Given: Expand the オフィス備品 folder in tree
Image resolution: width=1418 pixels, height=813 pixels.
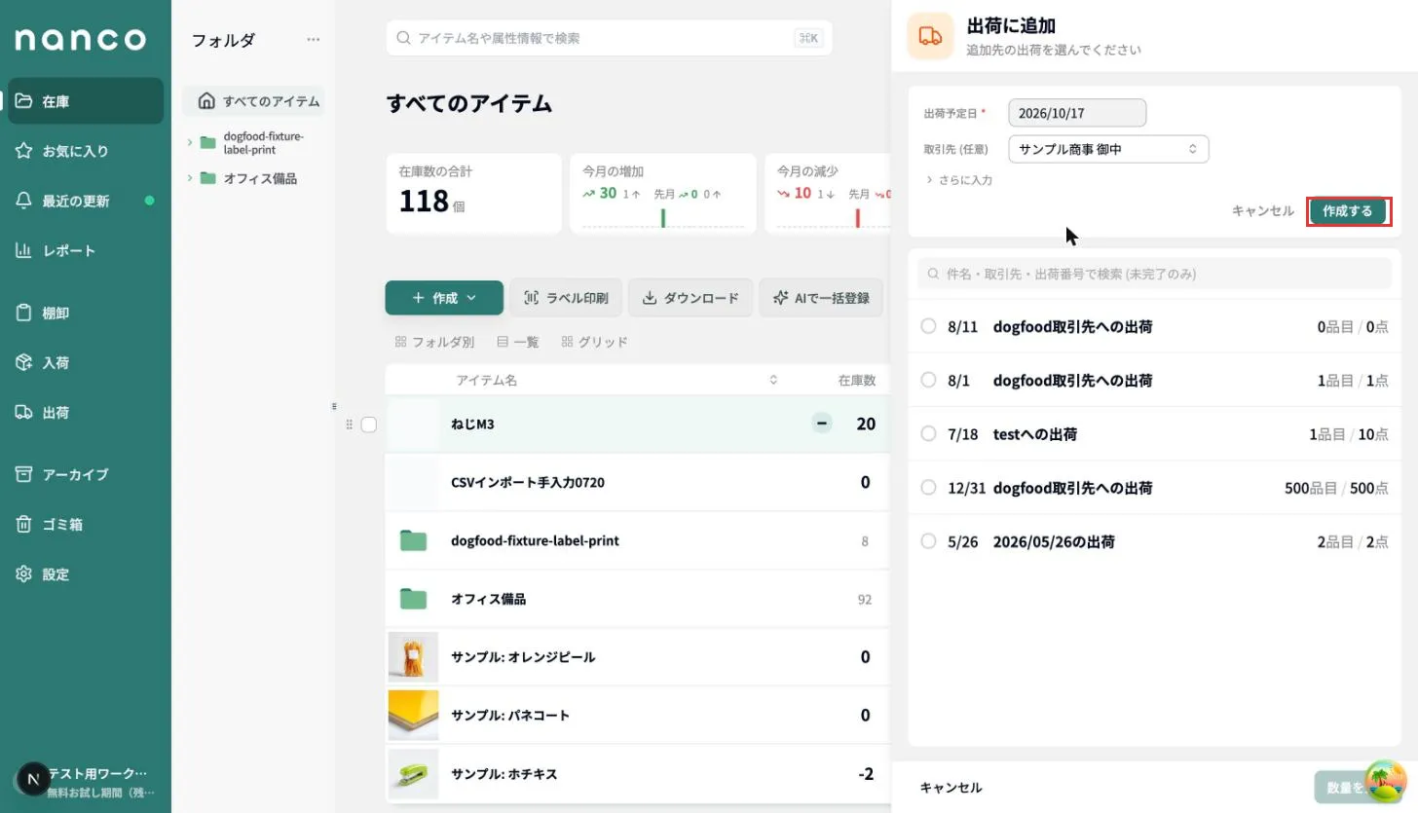Looking at the screenshot, I should tap(190, 178).
